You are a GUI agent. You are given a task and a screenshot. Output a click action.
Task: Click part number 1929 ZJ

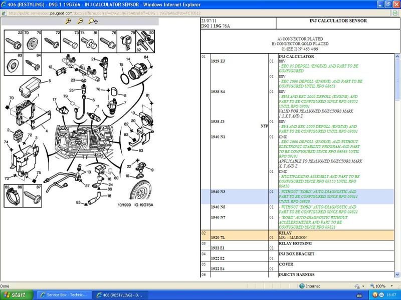tap(218, 61)
